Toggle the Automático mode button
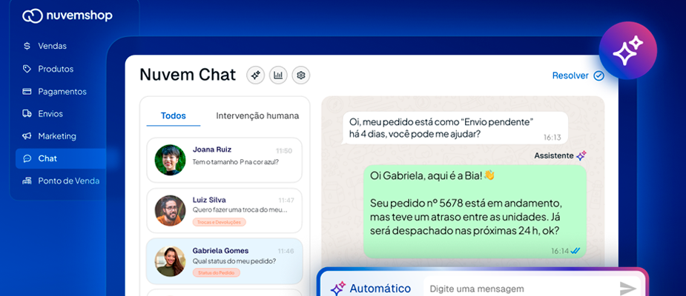686x296 pixels. 371,289
